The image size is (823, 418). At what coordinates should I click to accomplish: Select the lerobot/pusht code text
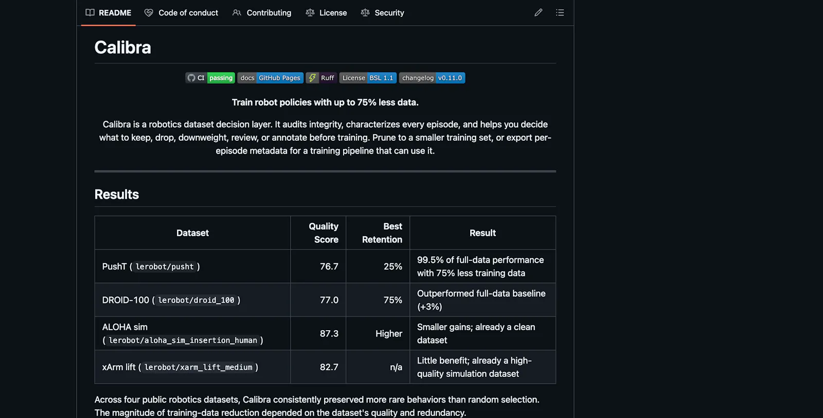pos(165,267)
